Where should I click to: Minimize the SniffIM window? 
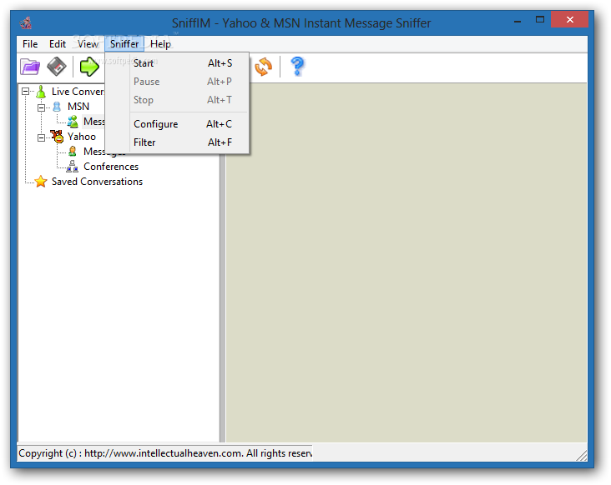(518, 22)
